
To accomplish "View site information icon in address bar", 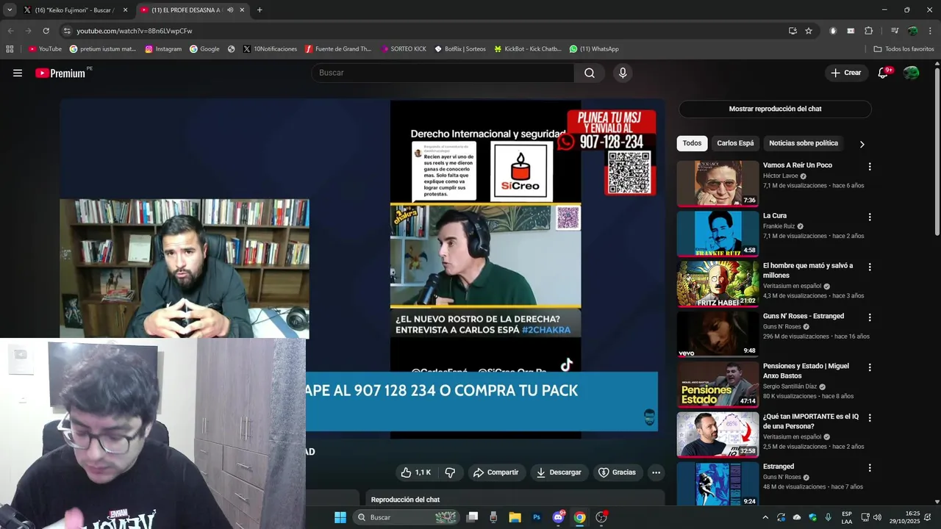I will click(67, 31).
